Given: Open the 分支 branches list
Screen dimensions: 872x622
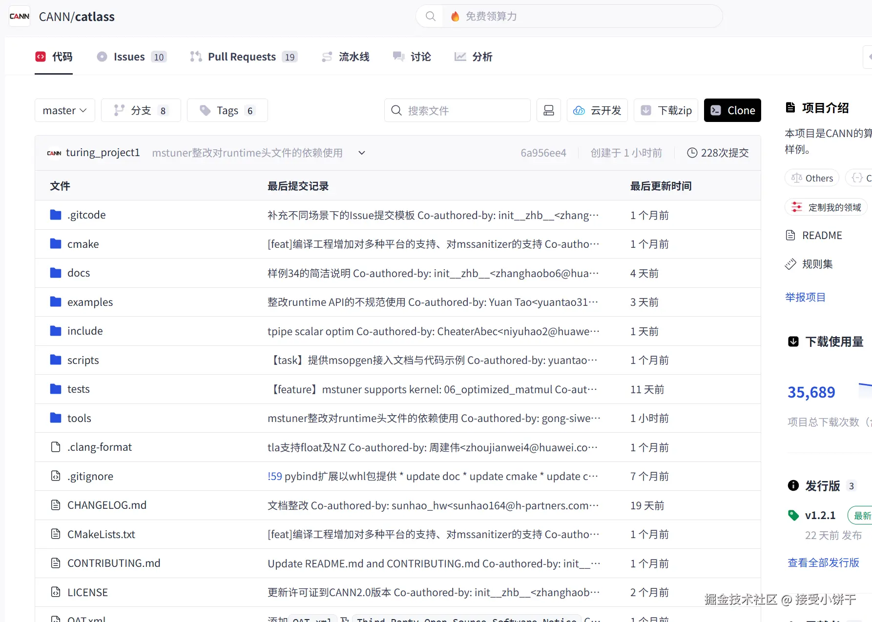Looking at the screenshot, I should 141,110.
